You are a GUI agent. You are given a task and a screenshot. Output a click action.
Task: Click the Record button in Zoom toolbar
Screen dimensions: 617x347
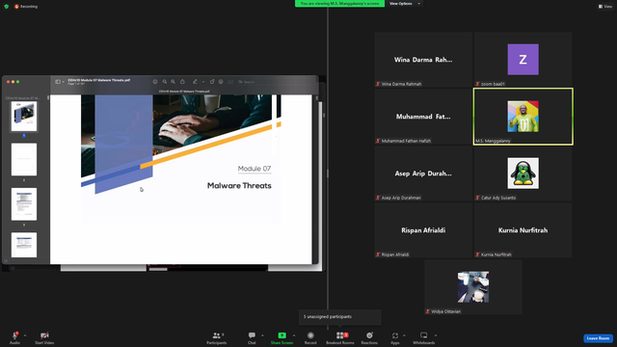tap(310, 337)
